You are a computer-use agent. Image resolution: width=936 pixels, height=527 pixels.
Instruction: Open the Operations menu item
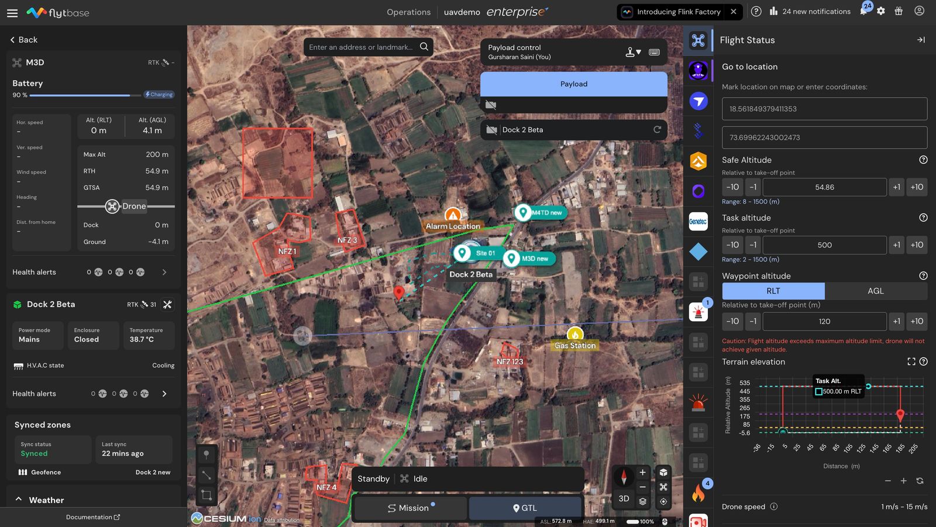pyautogui.click(x=408, y=12)
